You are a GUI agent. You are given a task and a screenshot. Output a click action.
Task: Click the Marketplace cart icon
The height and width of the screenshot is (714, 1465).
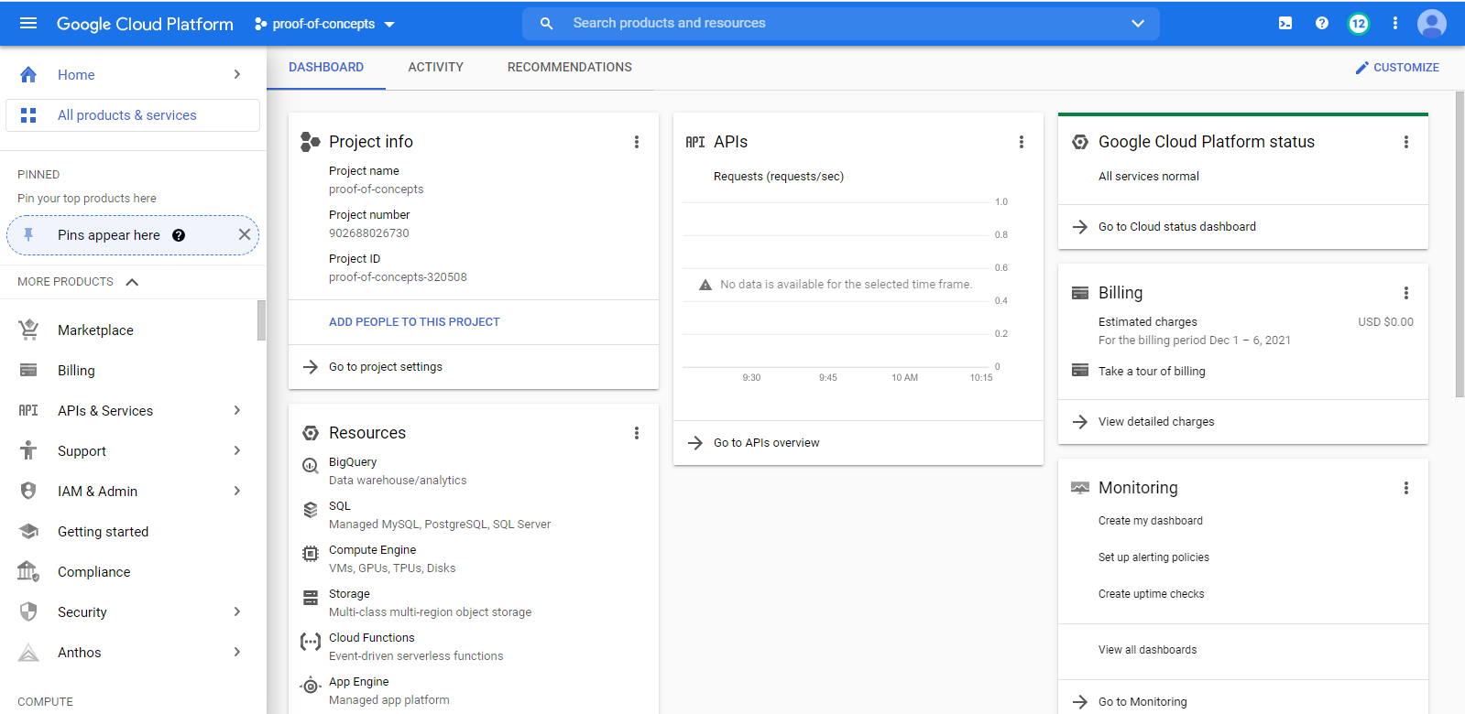coord(28,330)
